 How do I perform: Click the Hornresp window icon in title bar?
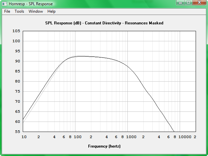5,4
